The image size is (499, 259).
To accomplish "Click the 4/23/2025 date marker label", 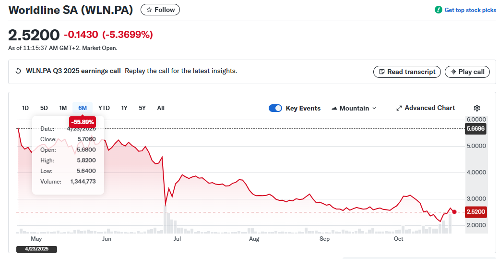I will [x=36, y=249].
